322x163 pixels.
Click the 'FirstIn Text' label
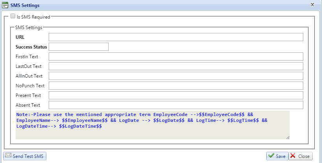tap(27, 57)
